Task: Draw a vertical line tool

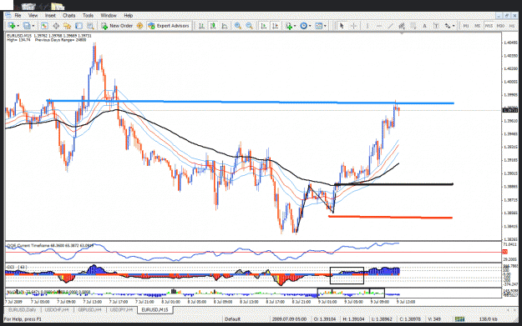Action: click(367, 26)
